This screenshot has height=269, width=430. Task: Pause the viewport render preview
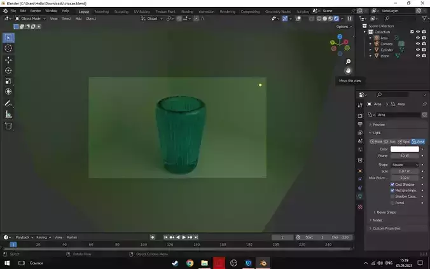click(350, 18)
